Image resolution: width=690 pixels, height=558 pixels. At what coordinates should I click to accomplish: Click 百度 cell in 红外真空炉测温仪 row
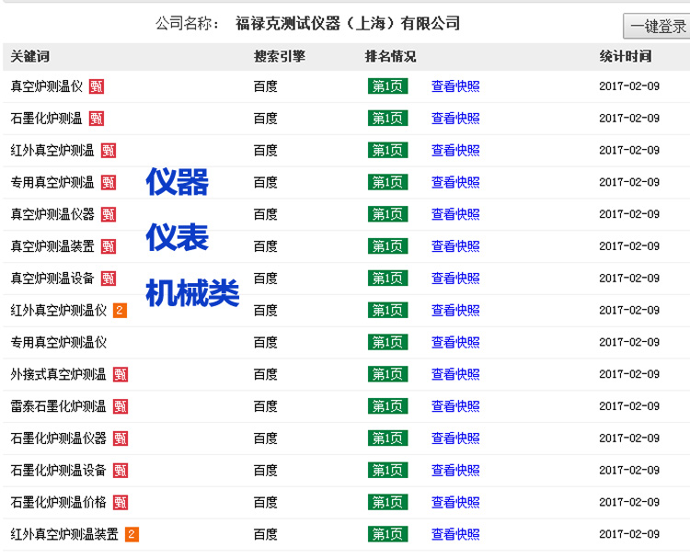(x=265, y=311)
